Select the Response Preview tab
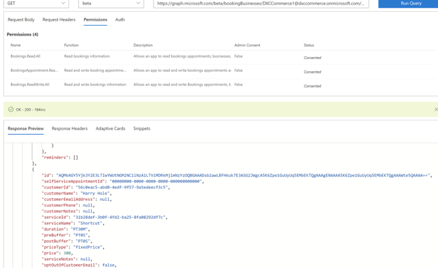Image resolution: width=438 pixels, height=268 pixels. tap(26, 129)
